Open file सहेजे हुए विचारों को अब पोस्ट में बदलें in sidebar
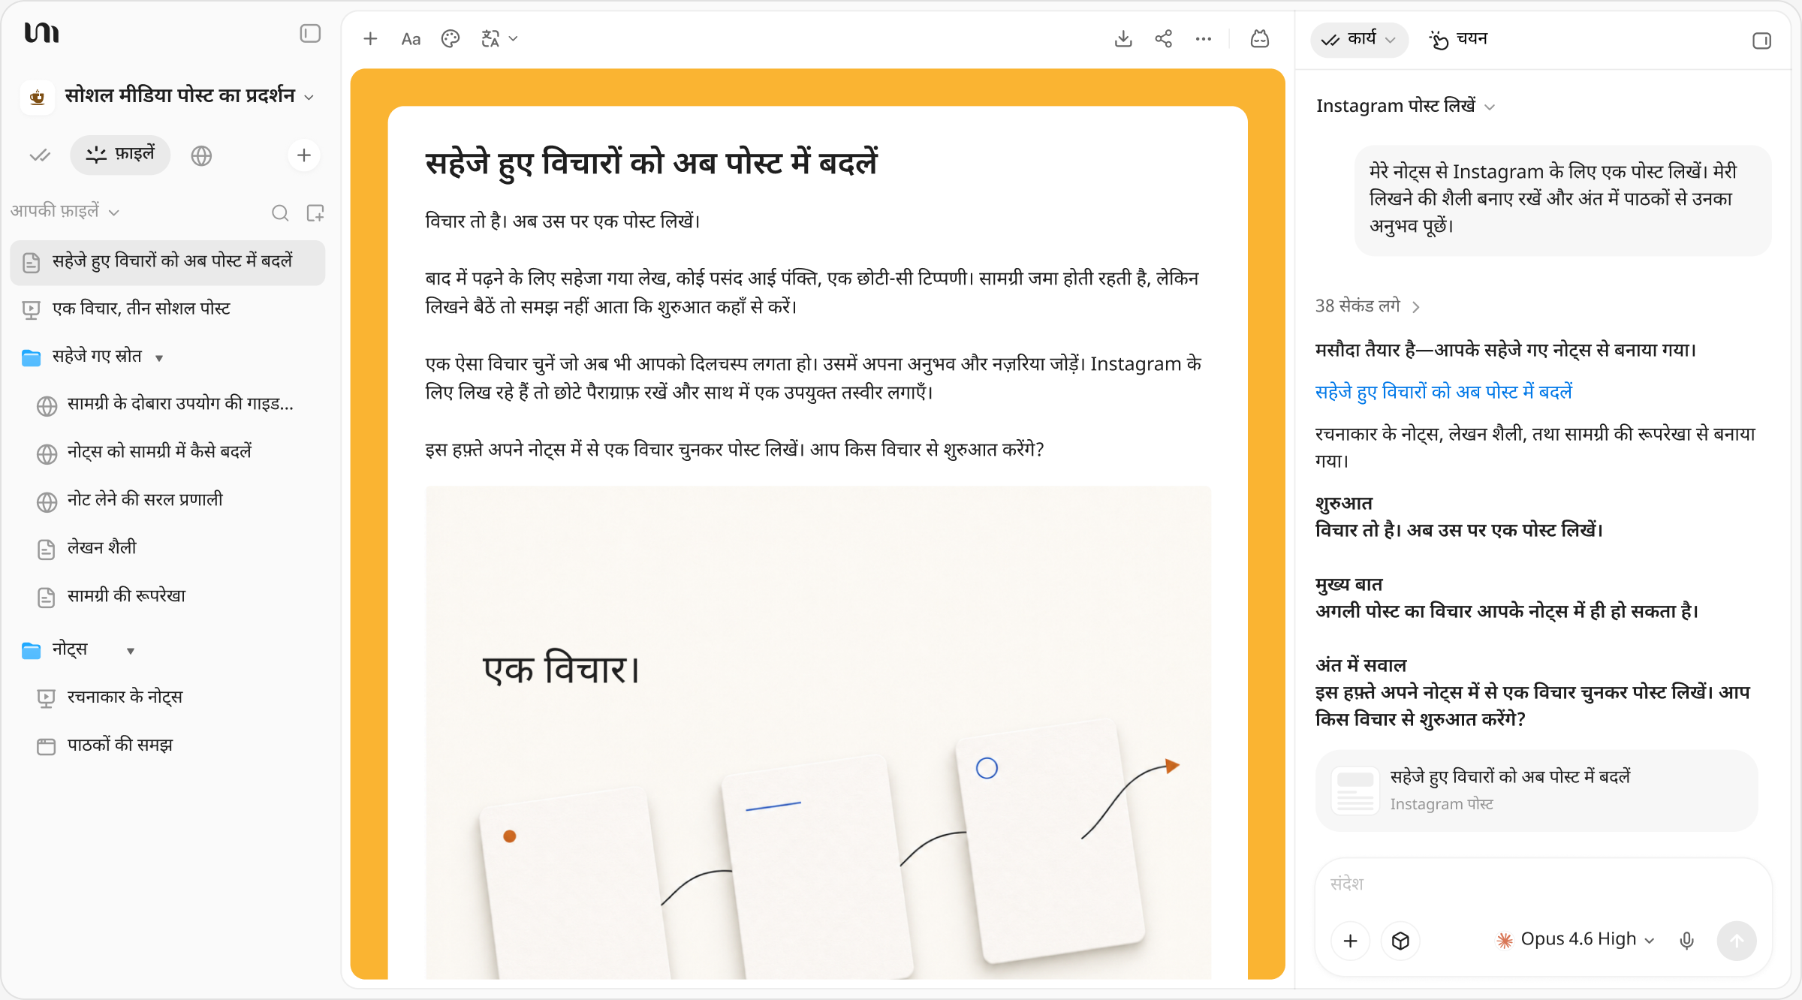The height and width of the screenshot is (1000, 1802). (x=167, y=263)
